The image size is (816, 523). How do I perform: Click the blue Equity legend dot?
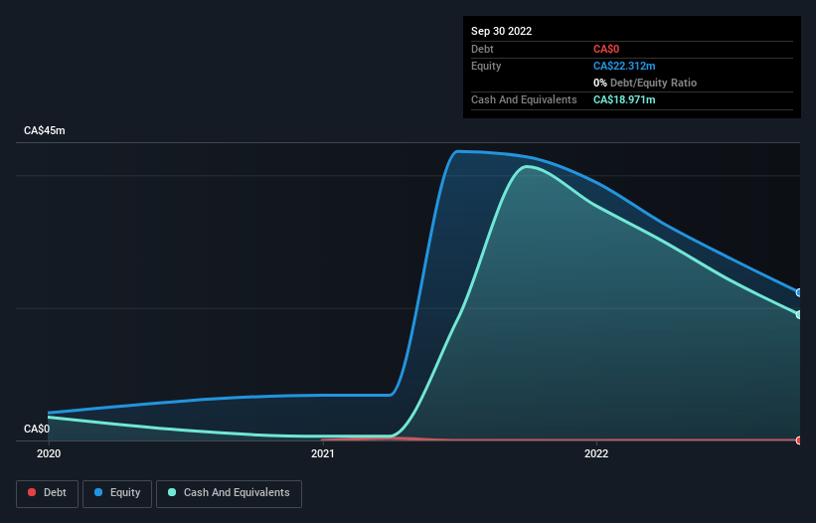point(98,492)
